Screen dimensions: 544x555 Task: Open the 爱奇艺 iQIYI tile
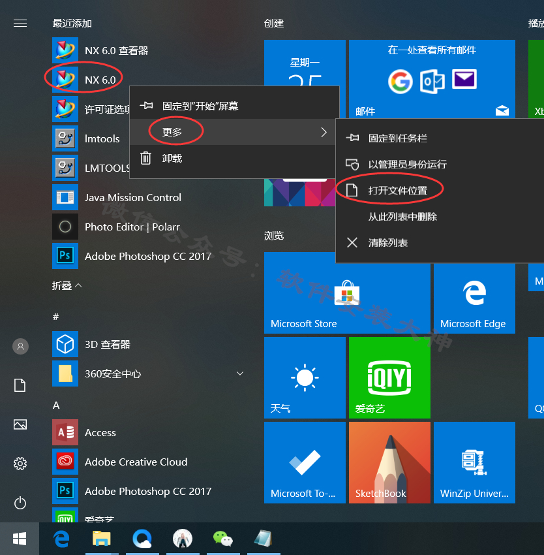tap(389, 377)
